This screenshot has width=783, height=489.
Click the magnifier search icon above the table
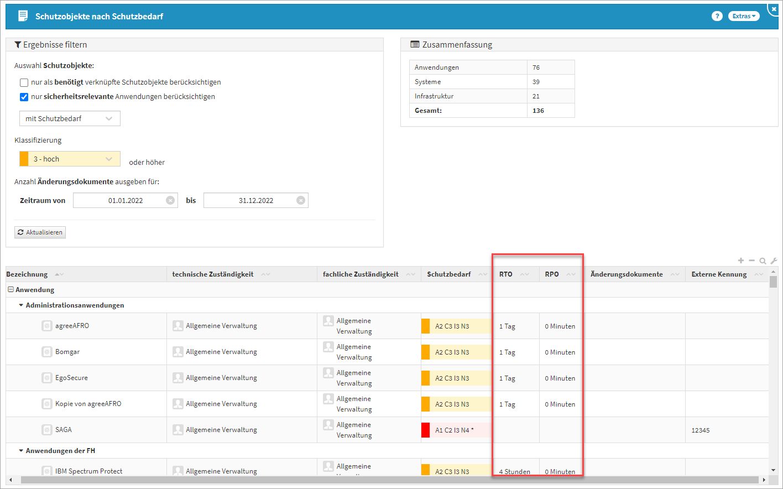point(763,261)
